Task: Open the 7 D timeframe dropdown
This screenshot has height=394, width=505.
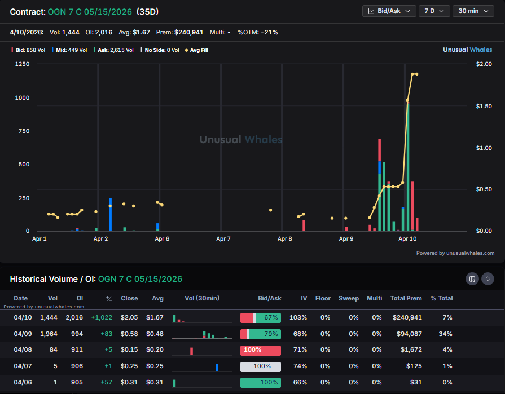Action: 434,10
